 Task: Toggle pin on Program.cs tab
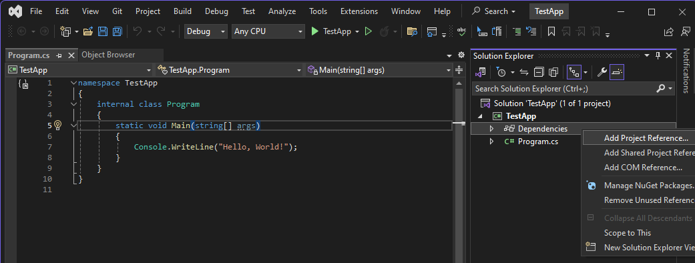(x=59, y=56)
